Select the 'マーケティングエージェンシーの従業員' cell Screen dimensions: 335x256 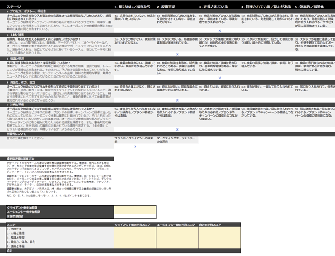177,140
